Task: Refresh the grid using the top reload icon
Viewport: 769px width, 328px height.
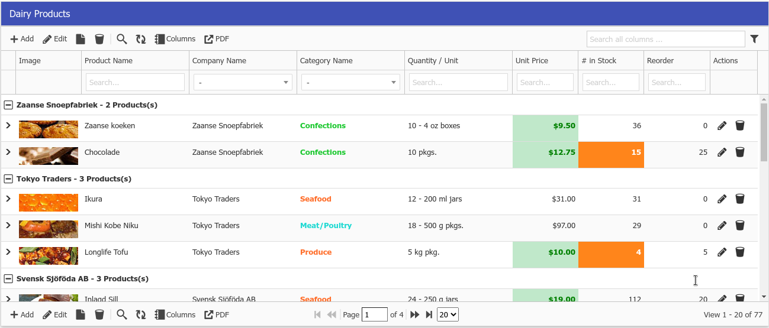Action: pyautogui.click(x=140, y=39)
